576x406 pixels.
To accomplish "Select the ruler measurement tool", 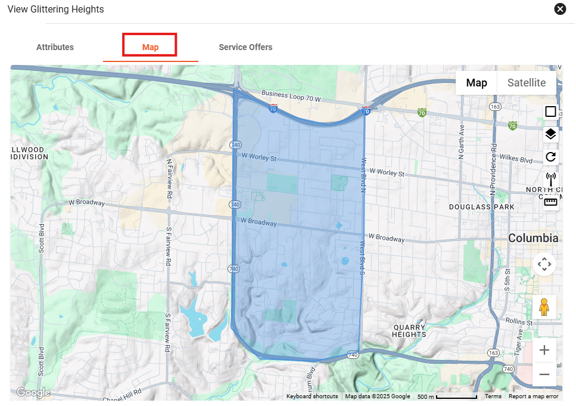I will [x=550, y=202].
